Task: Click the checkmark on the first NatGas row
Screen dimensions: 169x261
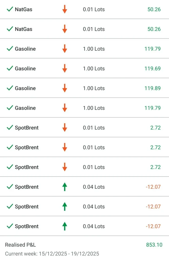Action: [10, 9]
